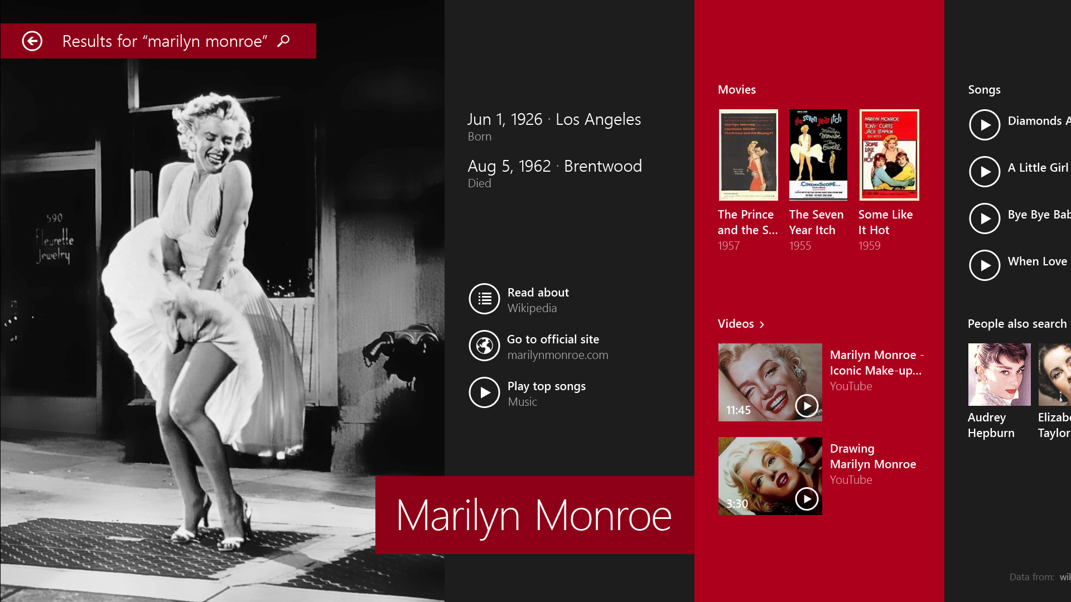Open the marilynmonroe.com link

557,355
